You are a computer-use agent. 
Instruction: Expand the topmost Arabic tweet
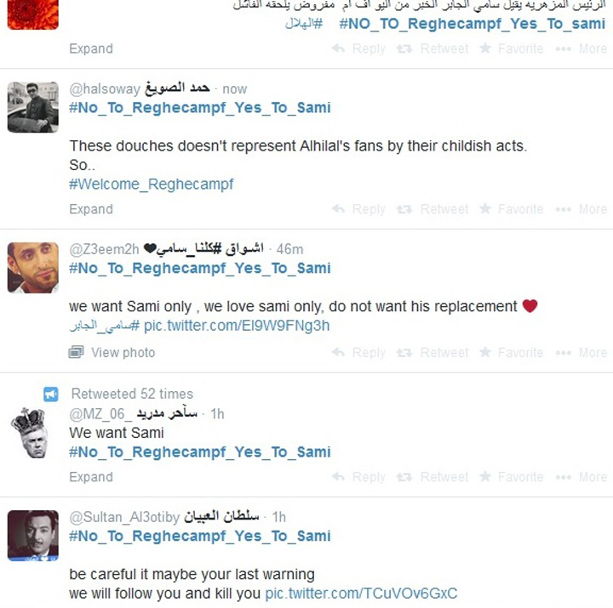point(91,48)
